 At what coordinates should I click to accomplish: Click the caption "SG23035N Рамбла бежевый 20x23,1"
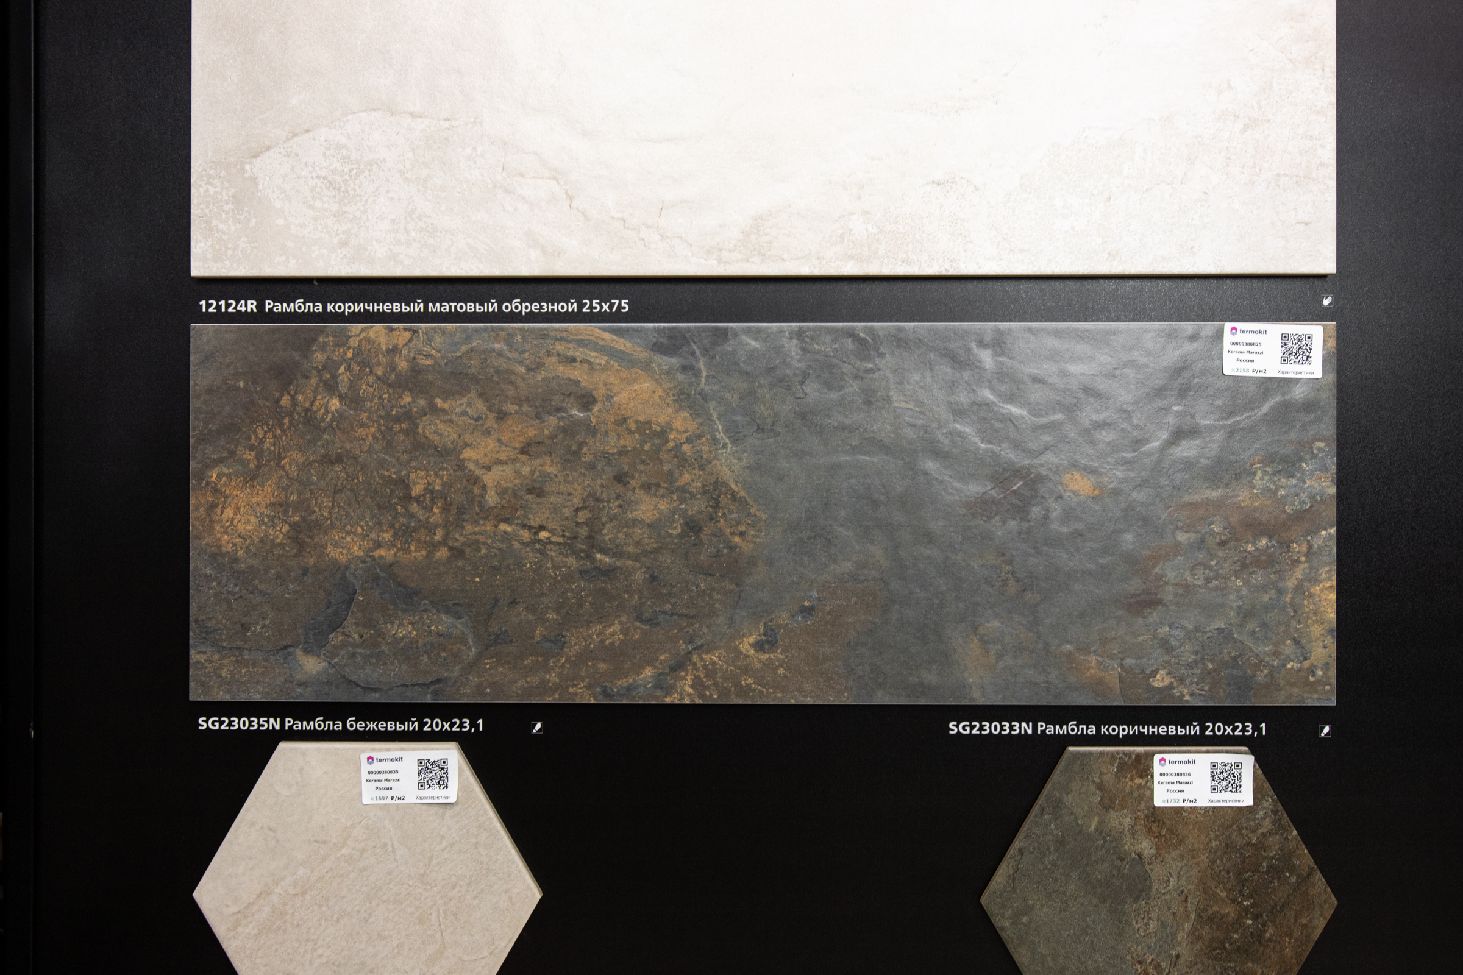point(341,725)
